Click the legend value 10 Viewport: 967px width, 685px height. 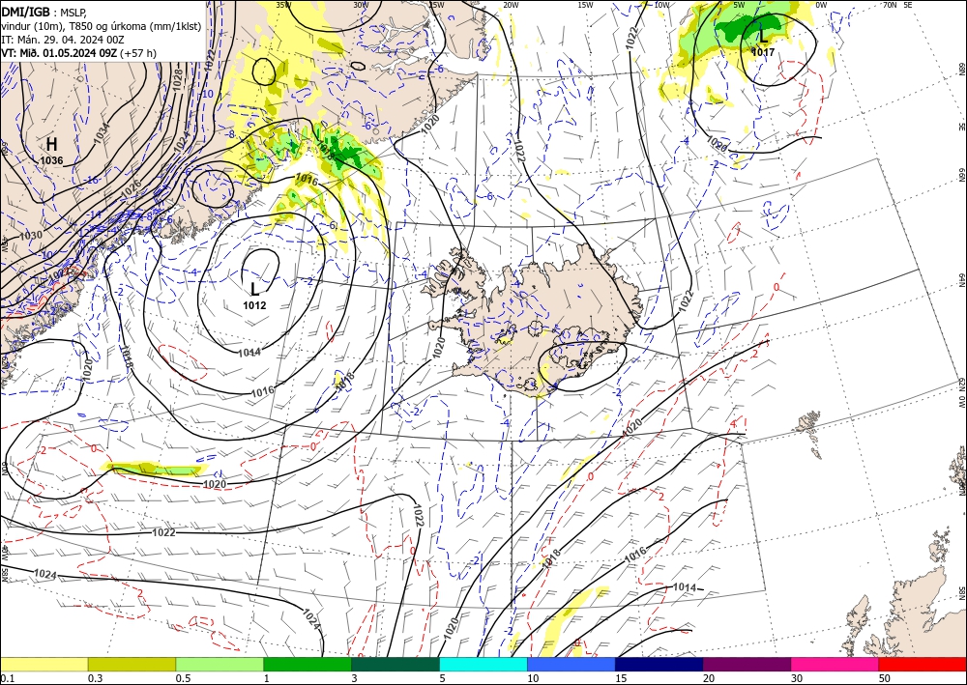coord(533,678)
